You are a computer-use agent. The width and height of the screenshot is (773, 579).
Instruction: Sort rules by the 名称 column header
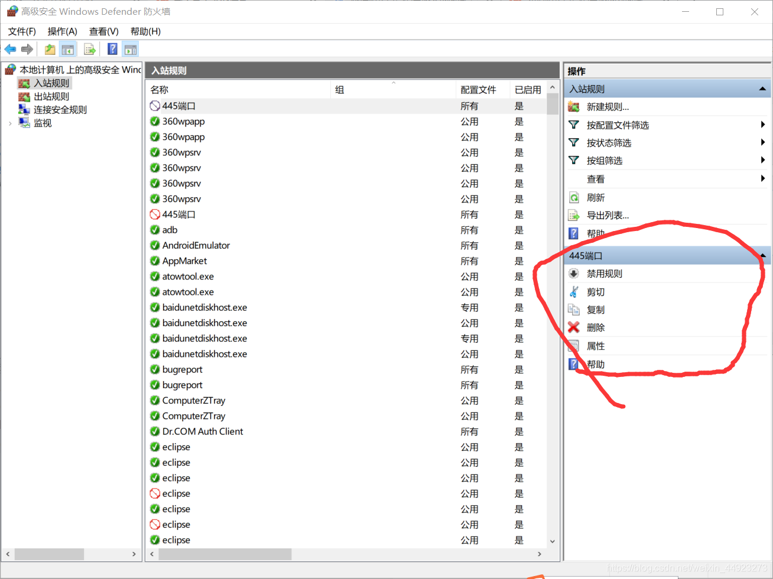238,89
